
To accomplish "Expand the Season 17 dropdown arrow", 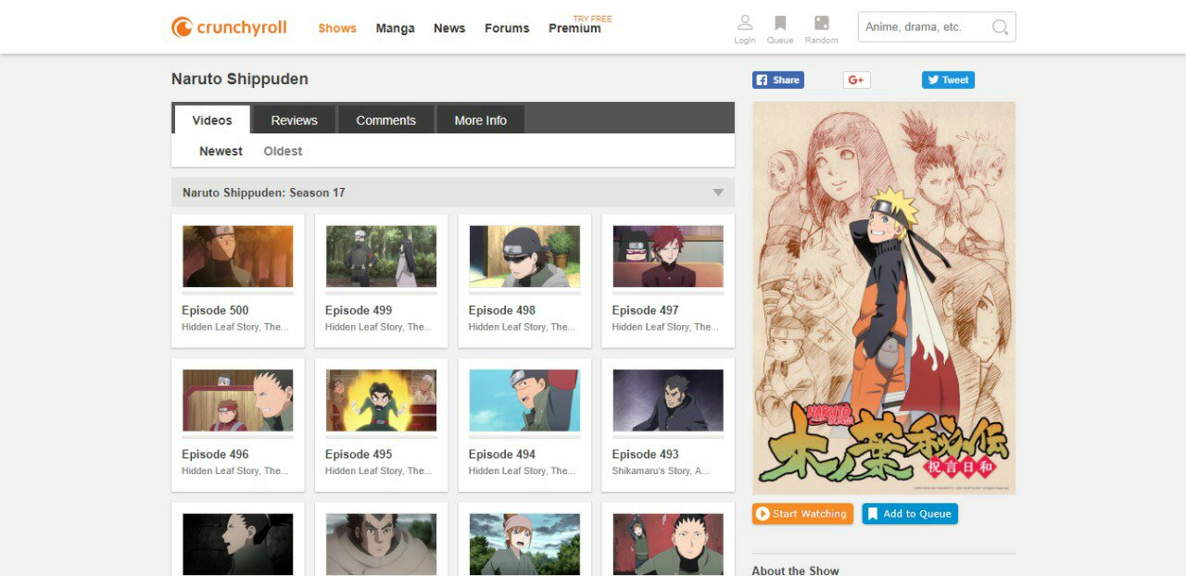I will 718,193.
